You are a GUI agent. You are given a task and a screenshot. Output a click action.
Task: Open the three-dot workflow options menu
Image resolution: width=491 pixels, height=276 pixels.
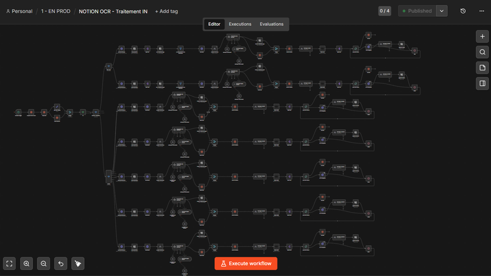pos(481,11)
